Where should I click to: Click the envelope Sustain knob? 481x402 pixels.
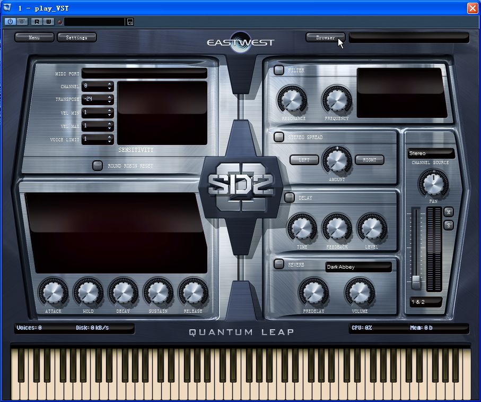(158, 292)
